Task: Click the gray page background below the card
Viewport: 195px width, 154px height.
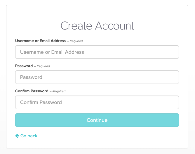Action: point(97,151)
